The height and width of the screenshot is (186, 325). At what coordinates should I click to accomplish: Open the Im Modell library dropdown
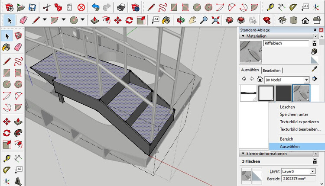306,80
